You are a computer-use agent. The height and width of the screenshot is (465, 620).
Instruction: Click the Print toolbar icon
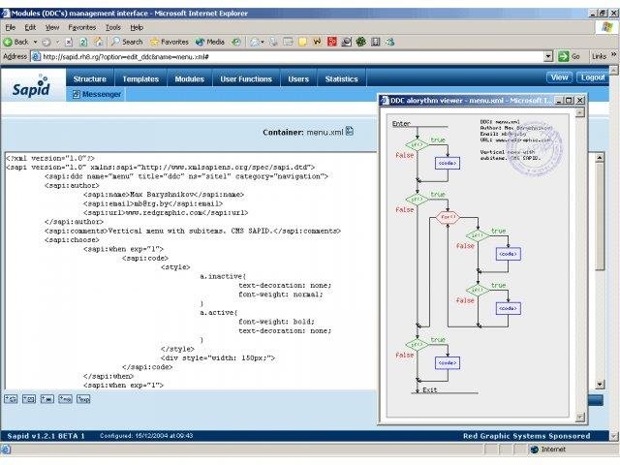[x=273, y=42]
